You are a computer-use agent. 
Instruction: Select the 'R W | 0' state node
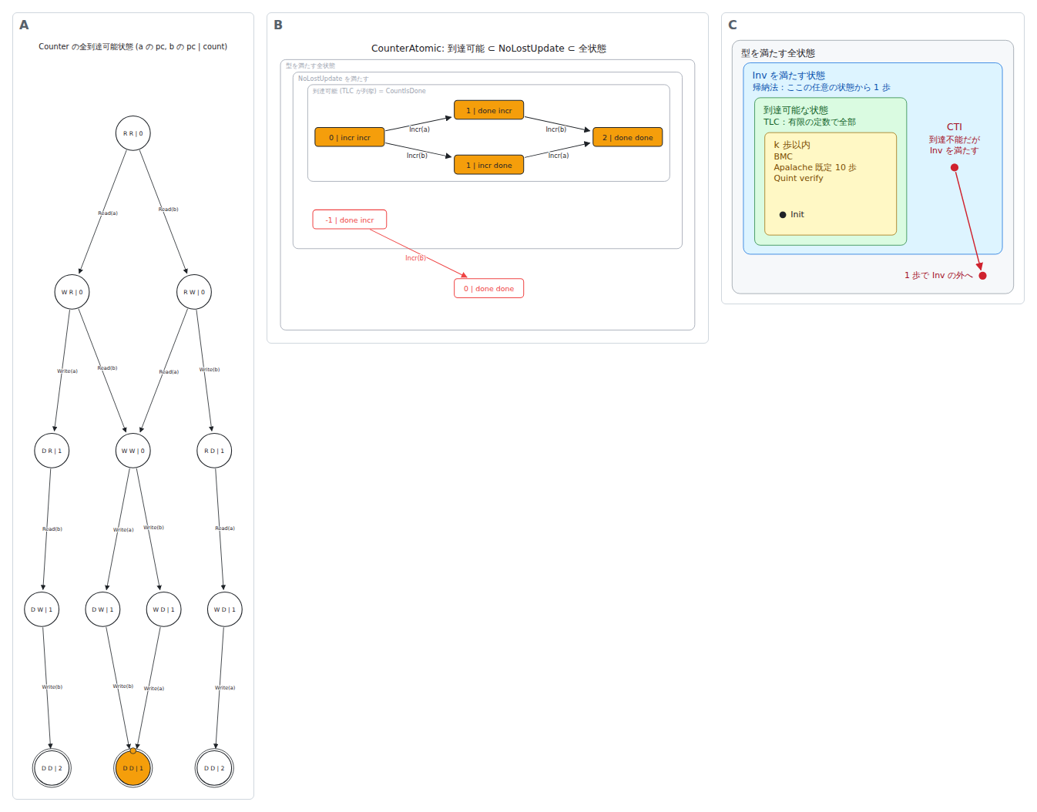click(194, 292)
